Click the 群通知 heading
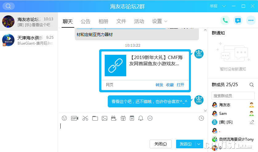This screenshot has height=152, width=258. point(218,33)
